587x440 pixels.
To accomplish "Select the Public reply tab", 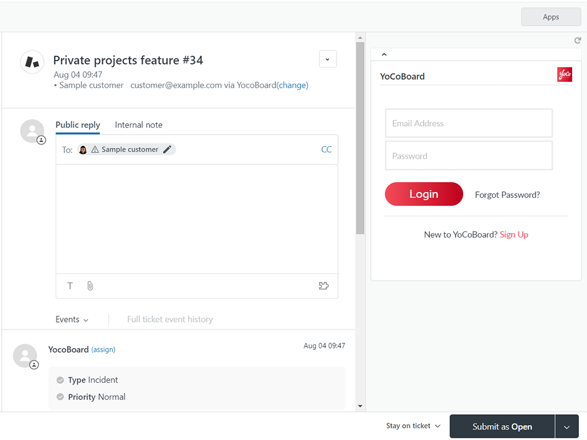I will click(78, 125).
